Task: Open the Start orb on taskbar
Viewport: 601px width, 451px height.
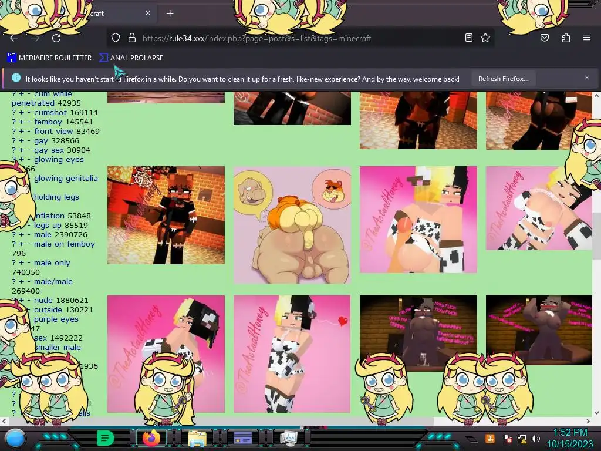Action: (15, 438)
